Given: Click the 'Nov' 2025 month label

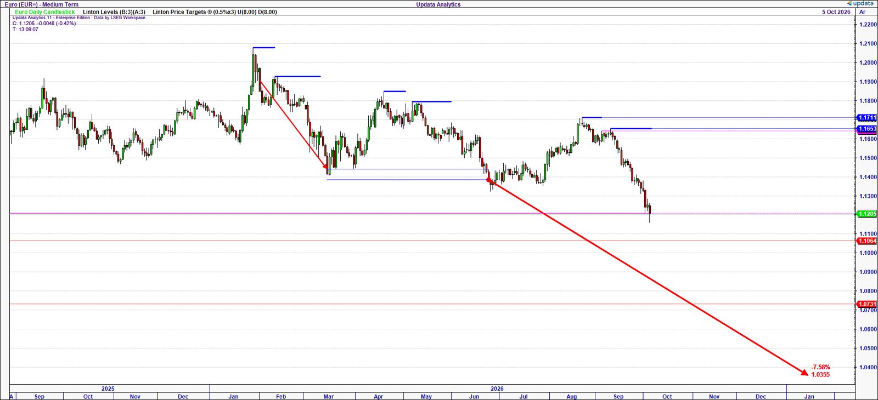Looking at the screenshot, I should 135,396.
